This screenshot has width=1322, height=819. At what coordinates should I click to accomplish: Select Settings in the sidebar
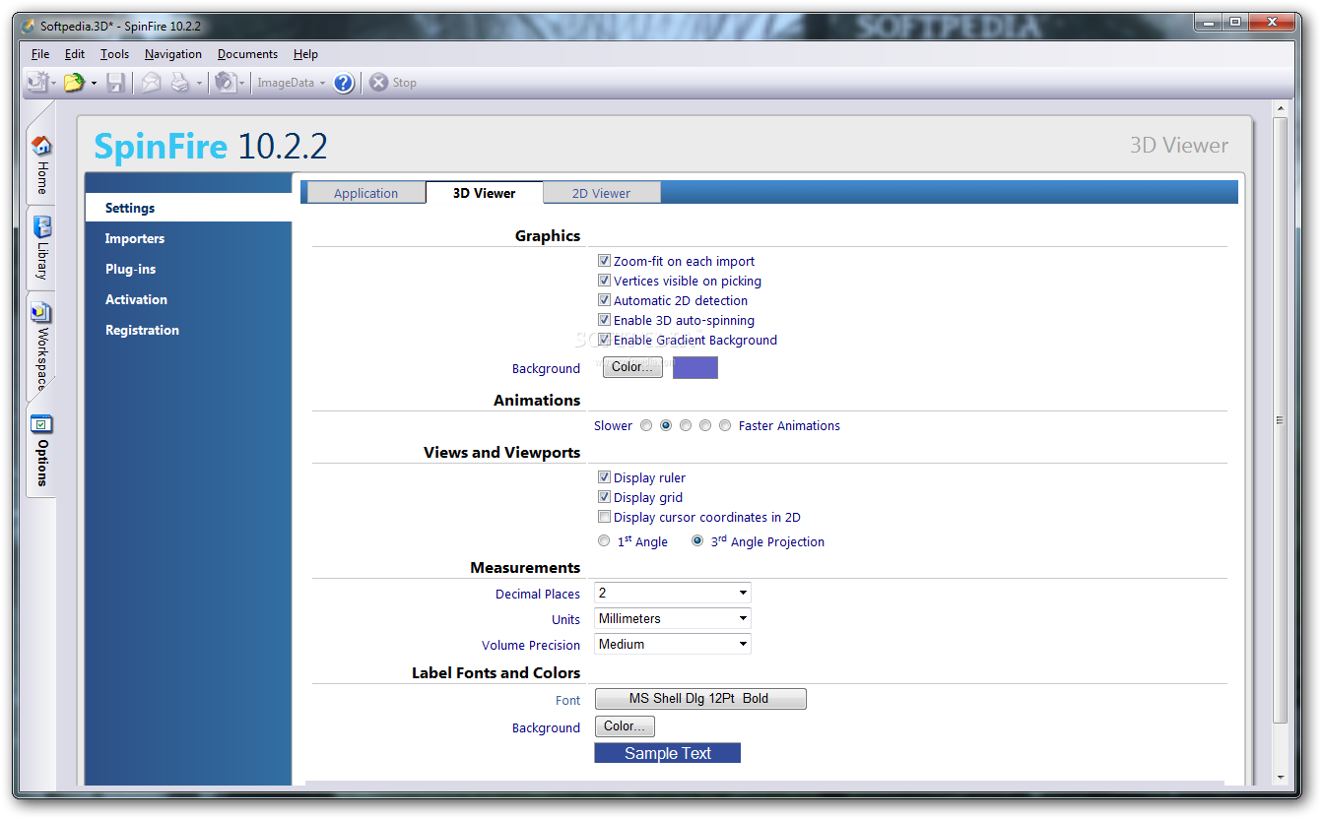point(188,208)
